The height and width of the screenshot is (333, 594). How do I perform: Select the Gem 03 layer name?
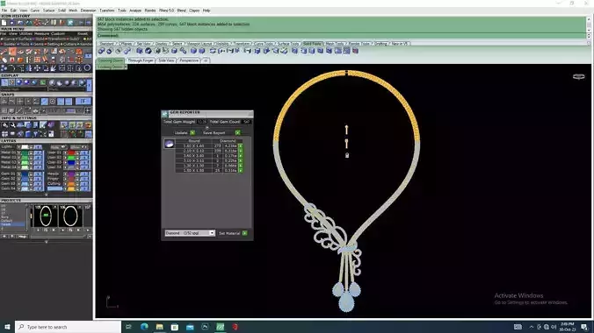click(8, 184)
